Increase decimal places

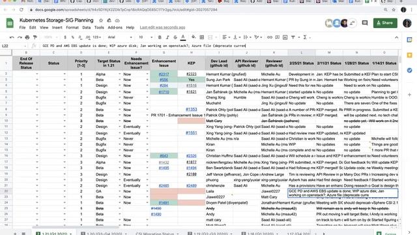(x=88, y=37)
